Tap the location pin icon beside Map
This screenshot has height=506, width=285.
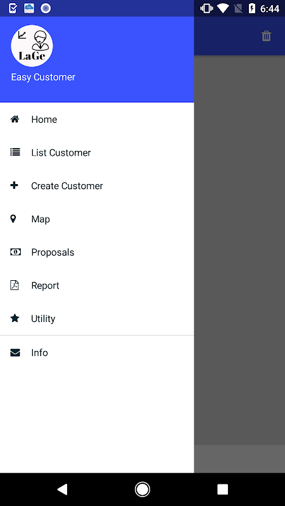coord(13,219)
